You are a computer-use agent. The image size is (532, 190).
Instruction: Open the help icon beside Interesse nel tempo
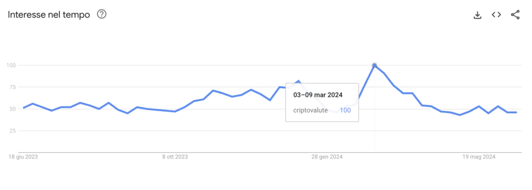coord(102,15)
